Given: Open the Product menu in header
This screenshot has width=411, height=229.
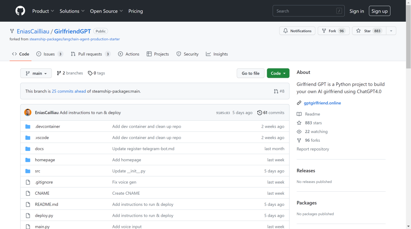Looking at the screenshot, I should (43, 11).
